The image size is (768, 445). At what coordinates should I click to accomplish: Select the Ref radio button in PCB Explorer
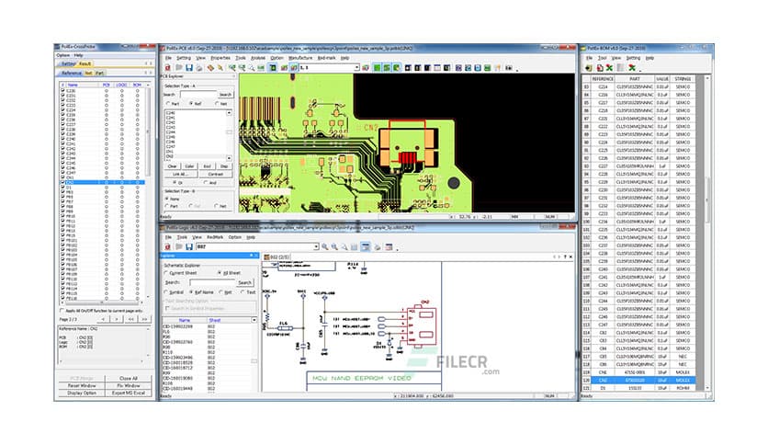(x=191, y=104)
